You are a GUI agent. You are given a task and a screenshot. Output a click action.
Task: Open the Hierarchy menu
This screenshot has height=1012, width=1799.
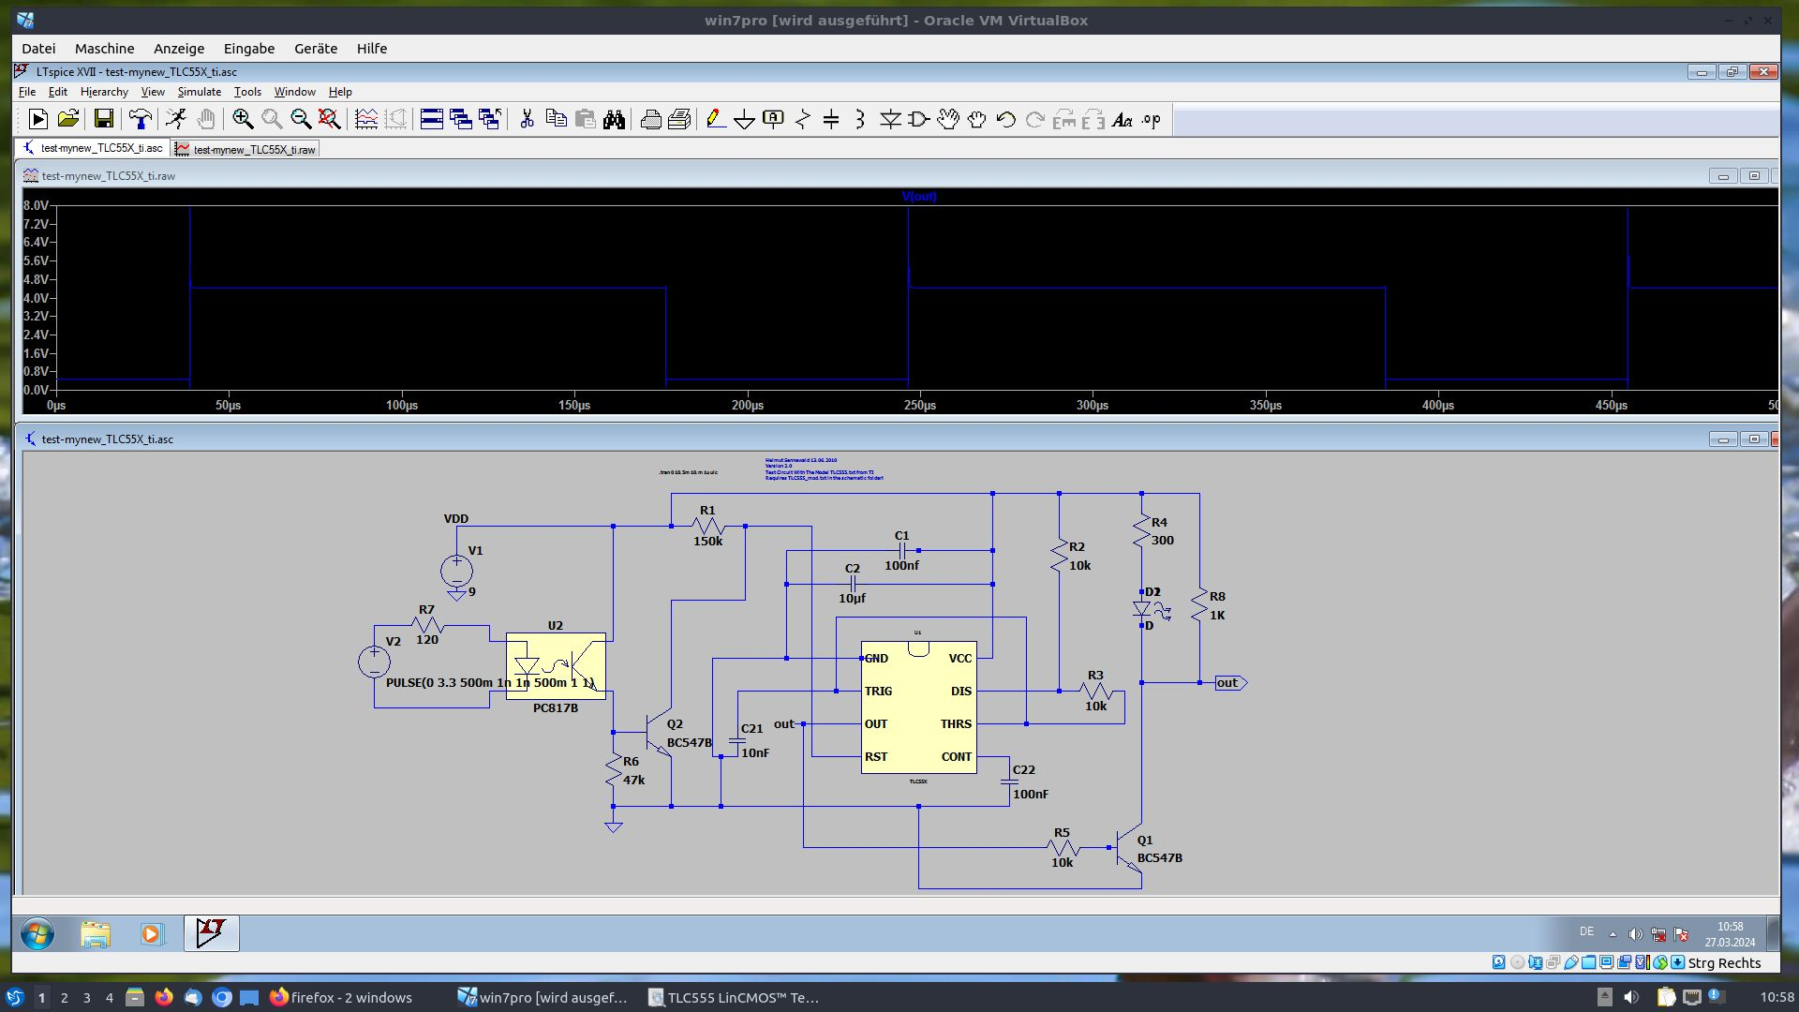(104, 92)
